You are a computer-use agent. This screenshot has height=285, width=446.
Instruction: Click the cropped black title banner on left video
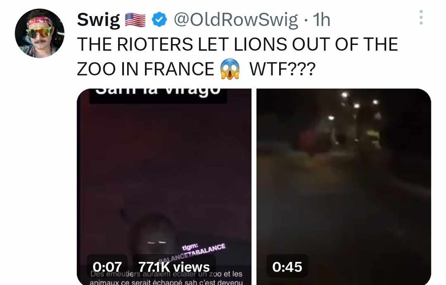pos(158,95)
